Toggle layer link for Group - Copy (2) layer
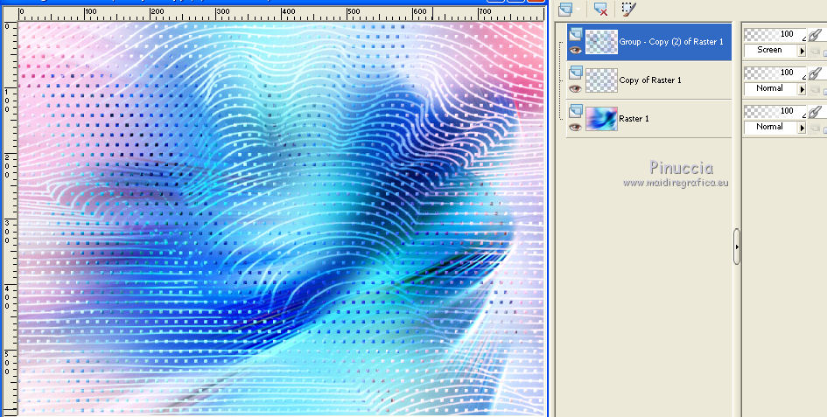The width and height of the screenshot is (827, 417). tap(816, 34)
